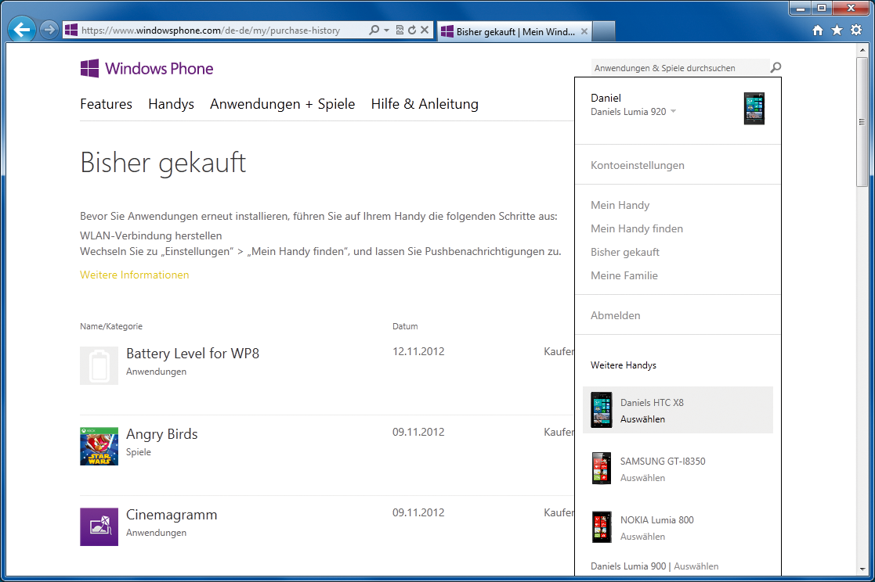
Task: Click the browser Forward arrow button
Action: click(x=49, y=30)
